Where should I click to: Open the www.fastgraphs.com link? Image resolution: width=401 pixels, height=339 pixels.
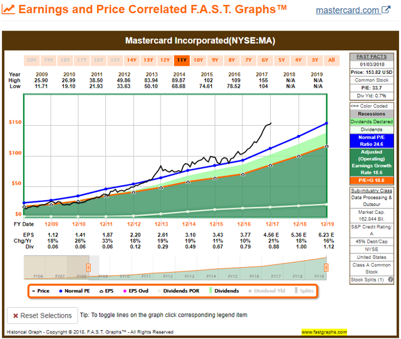324,332
